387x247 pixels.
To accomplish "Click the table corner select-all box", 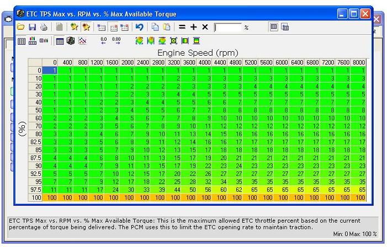I will click(35, 62).
